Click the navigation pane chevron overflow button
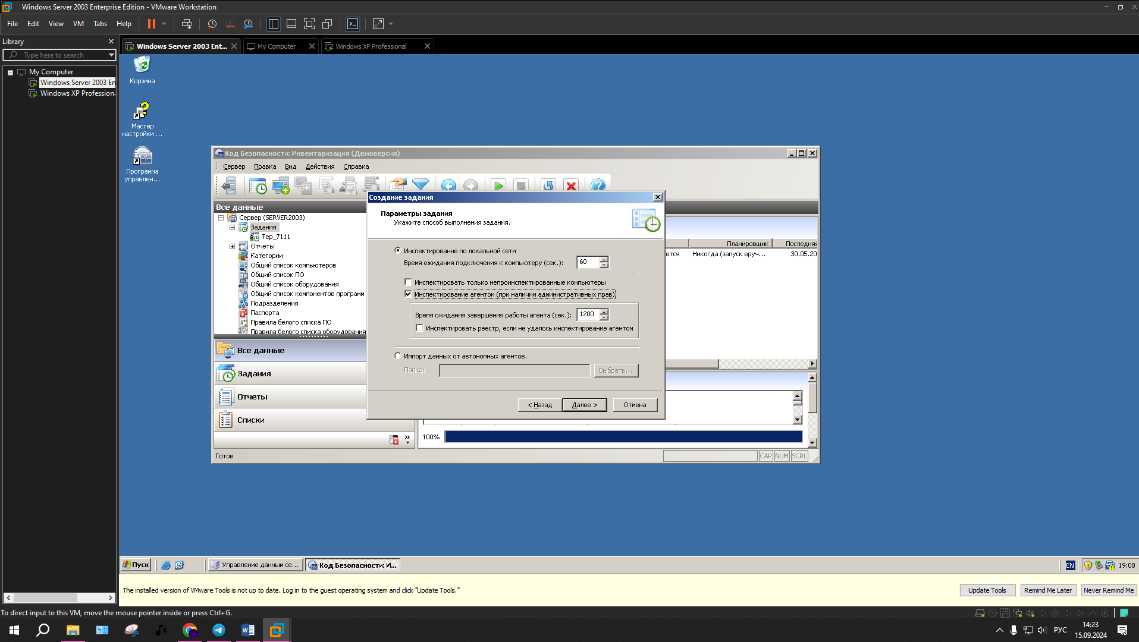 [407, 439]
